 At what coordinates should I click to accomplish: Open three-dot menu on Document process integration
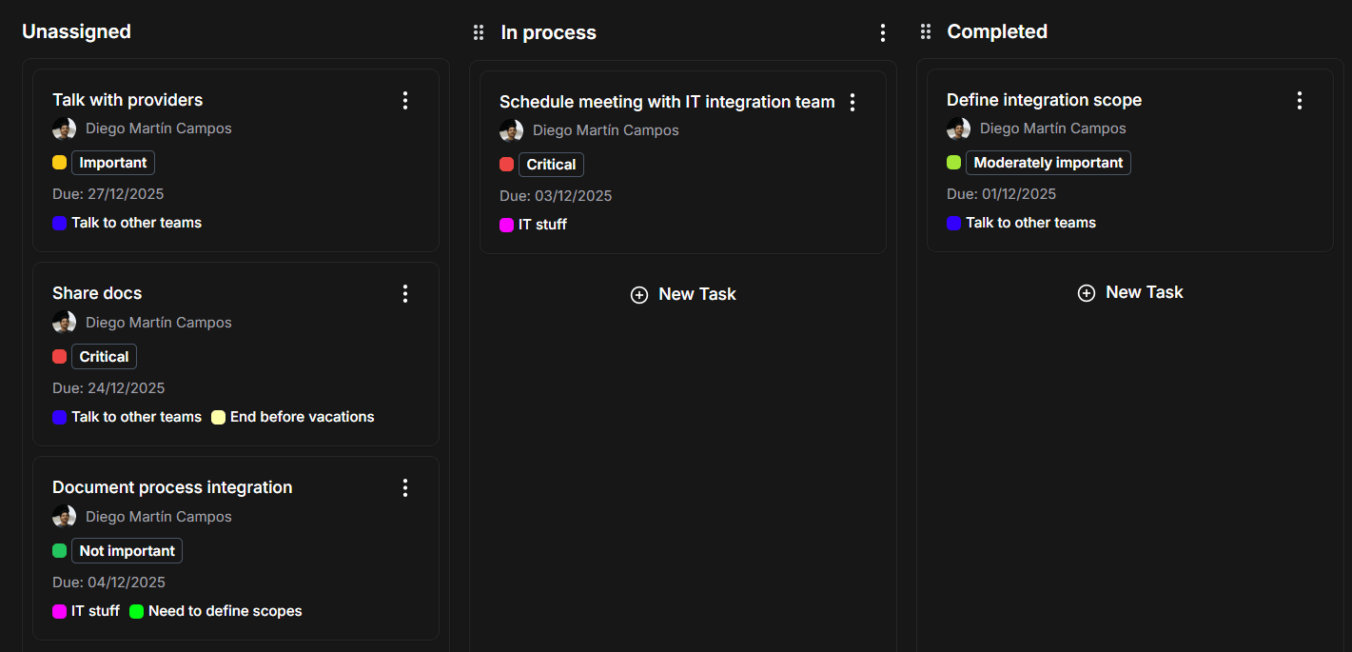pos(405,488)
